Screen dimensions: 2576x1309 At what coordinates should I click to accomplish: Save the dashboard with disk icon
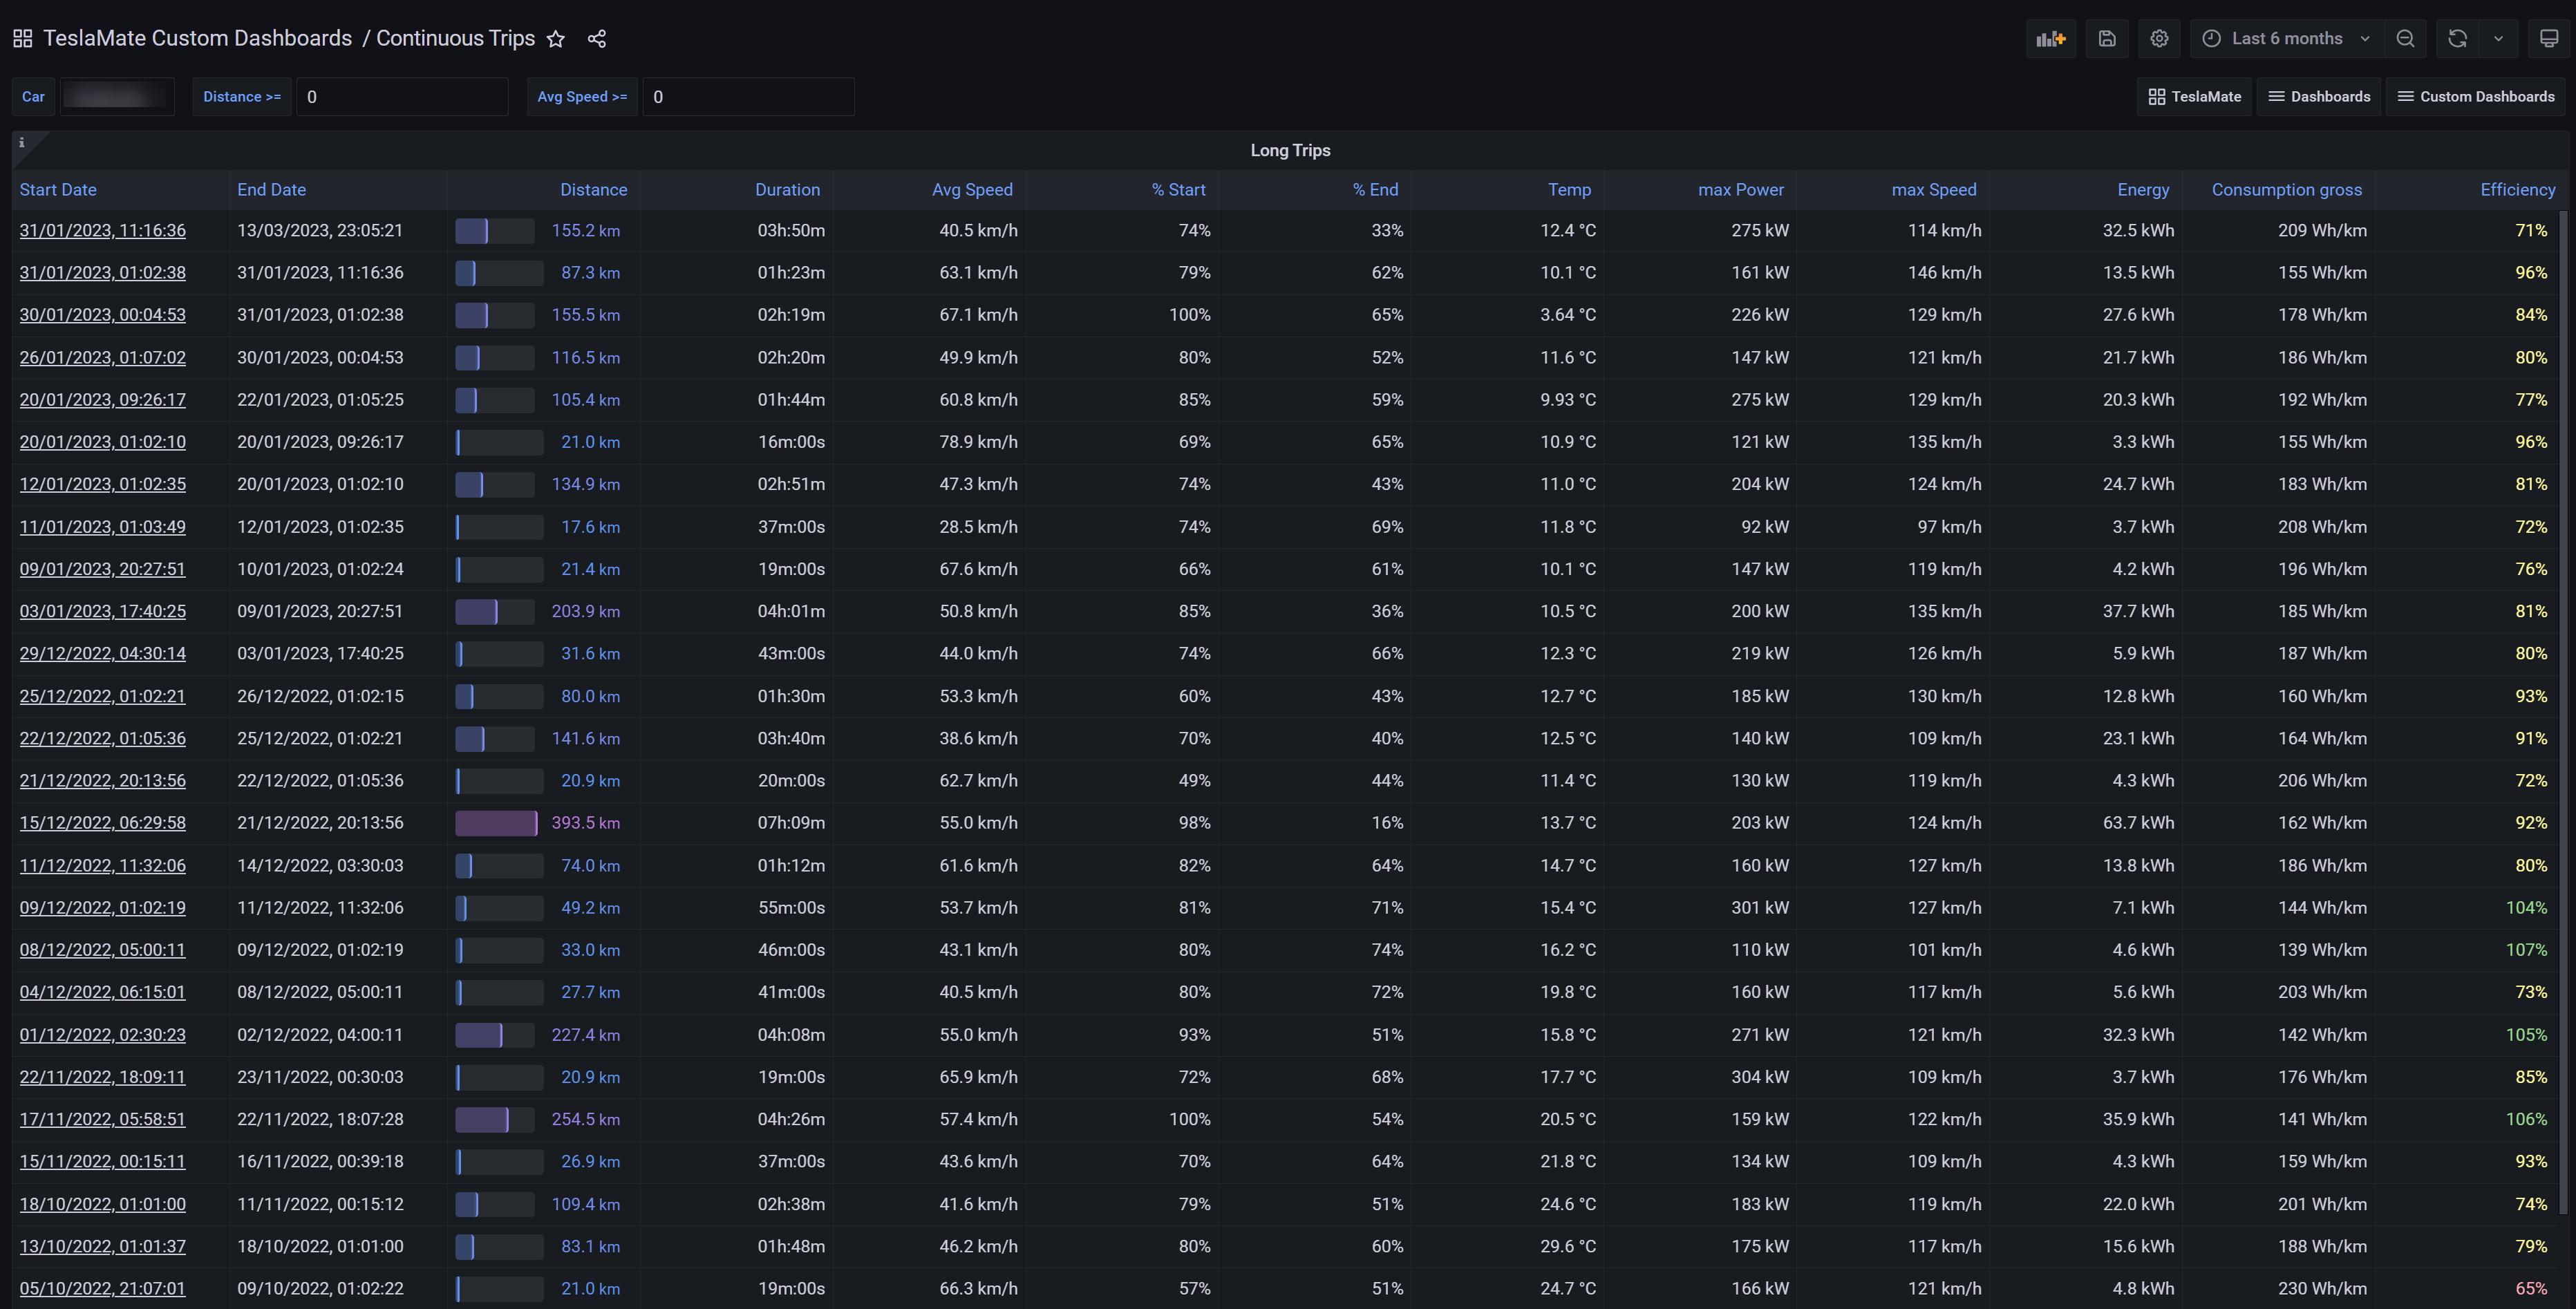coord(2107,38)
